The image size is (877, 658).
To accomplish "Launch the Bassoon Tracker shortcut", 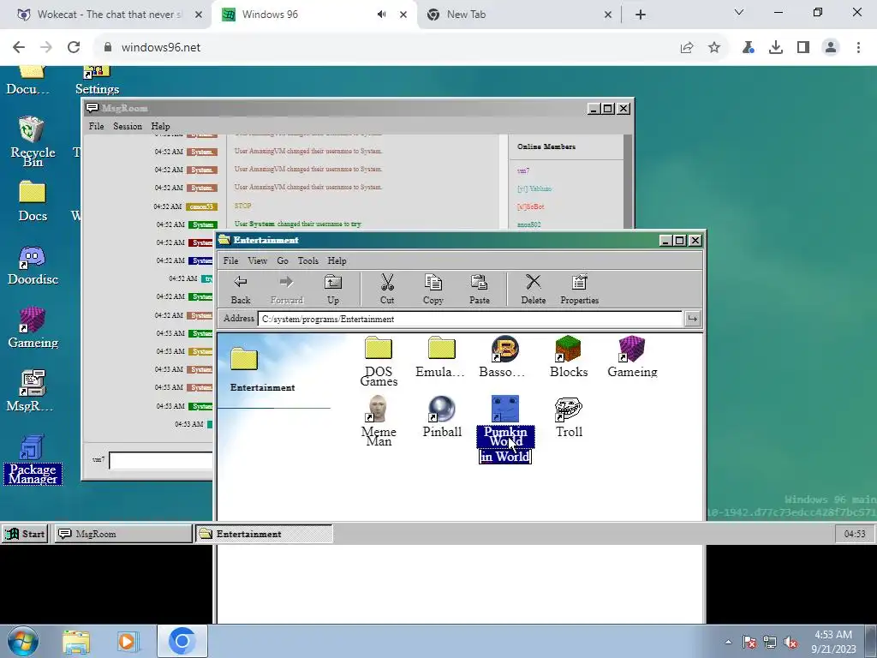I will click(504, 357).
